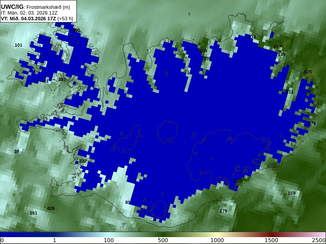Click the 429 value on the map
The width and height of the screenshot is (326, 244).
pos(51,208)
